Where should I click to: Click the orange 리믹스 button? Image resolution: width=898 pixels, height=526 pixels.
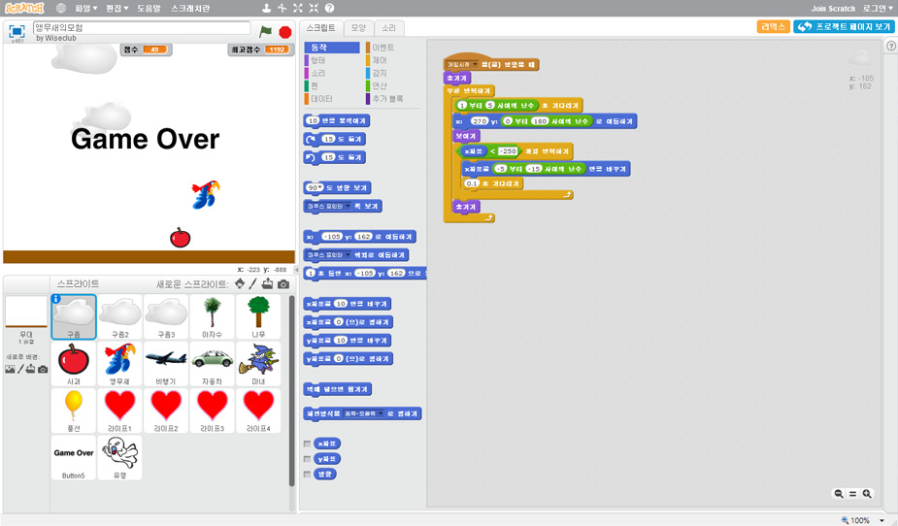tap(773, 26)
